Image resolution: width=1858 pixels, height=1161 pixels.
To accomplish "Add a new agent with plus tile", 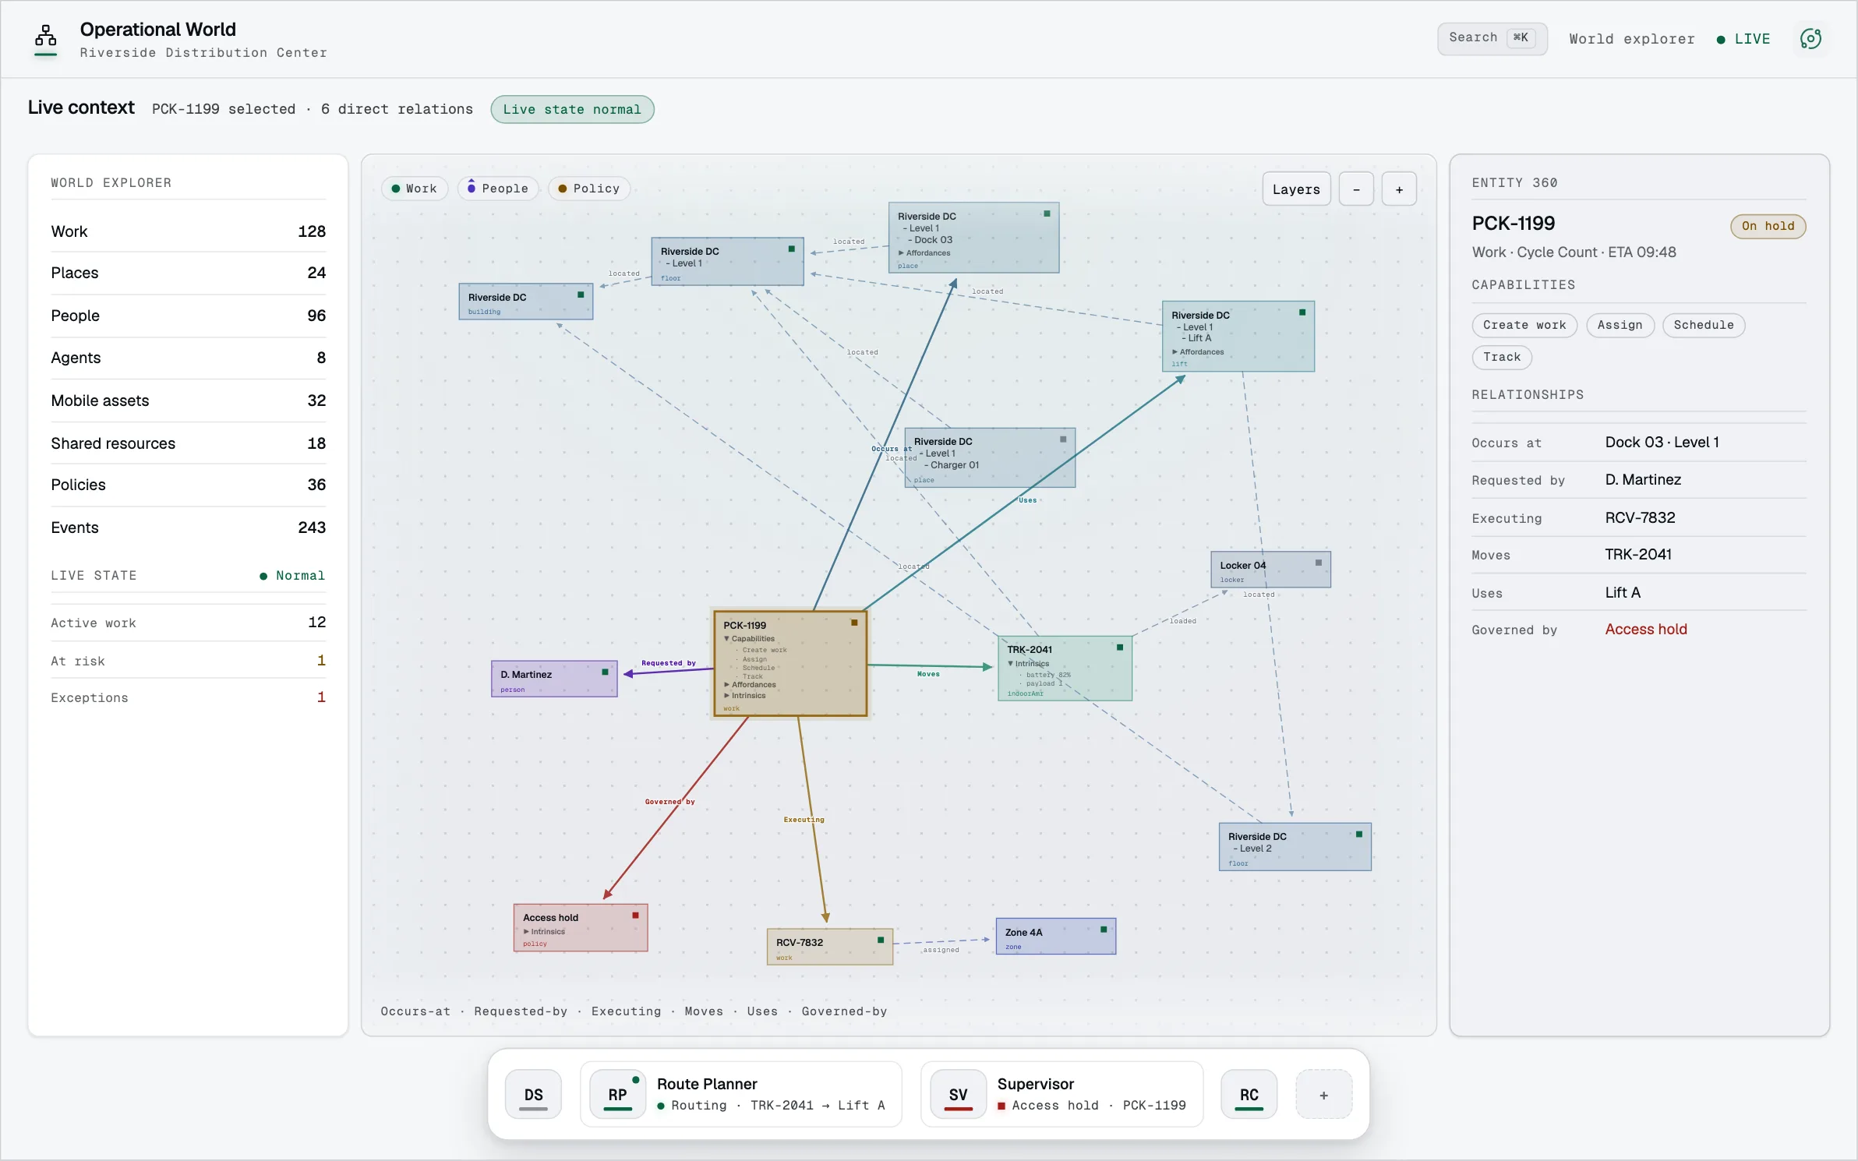I will [x=1323, y=1095].
